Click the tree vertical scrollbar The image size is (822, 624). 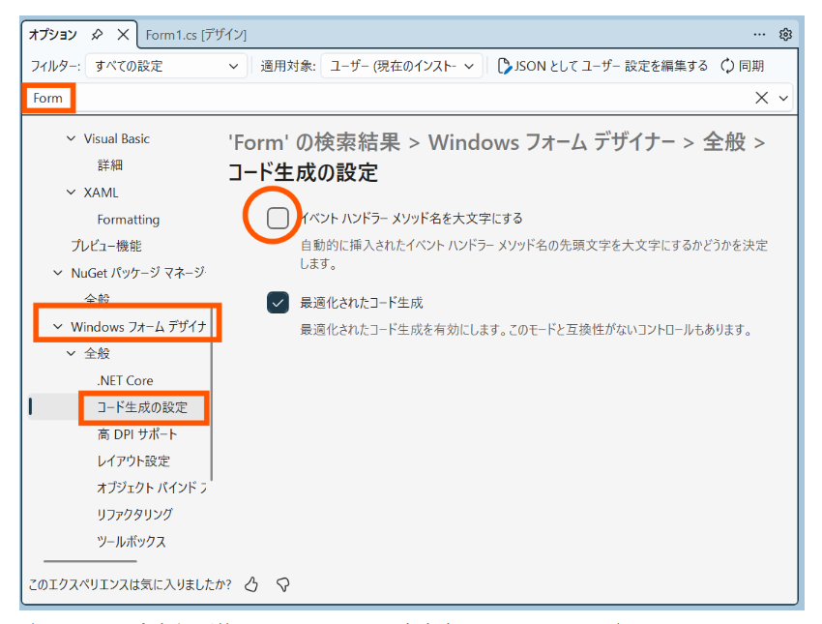[211, 394]
